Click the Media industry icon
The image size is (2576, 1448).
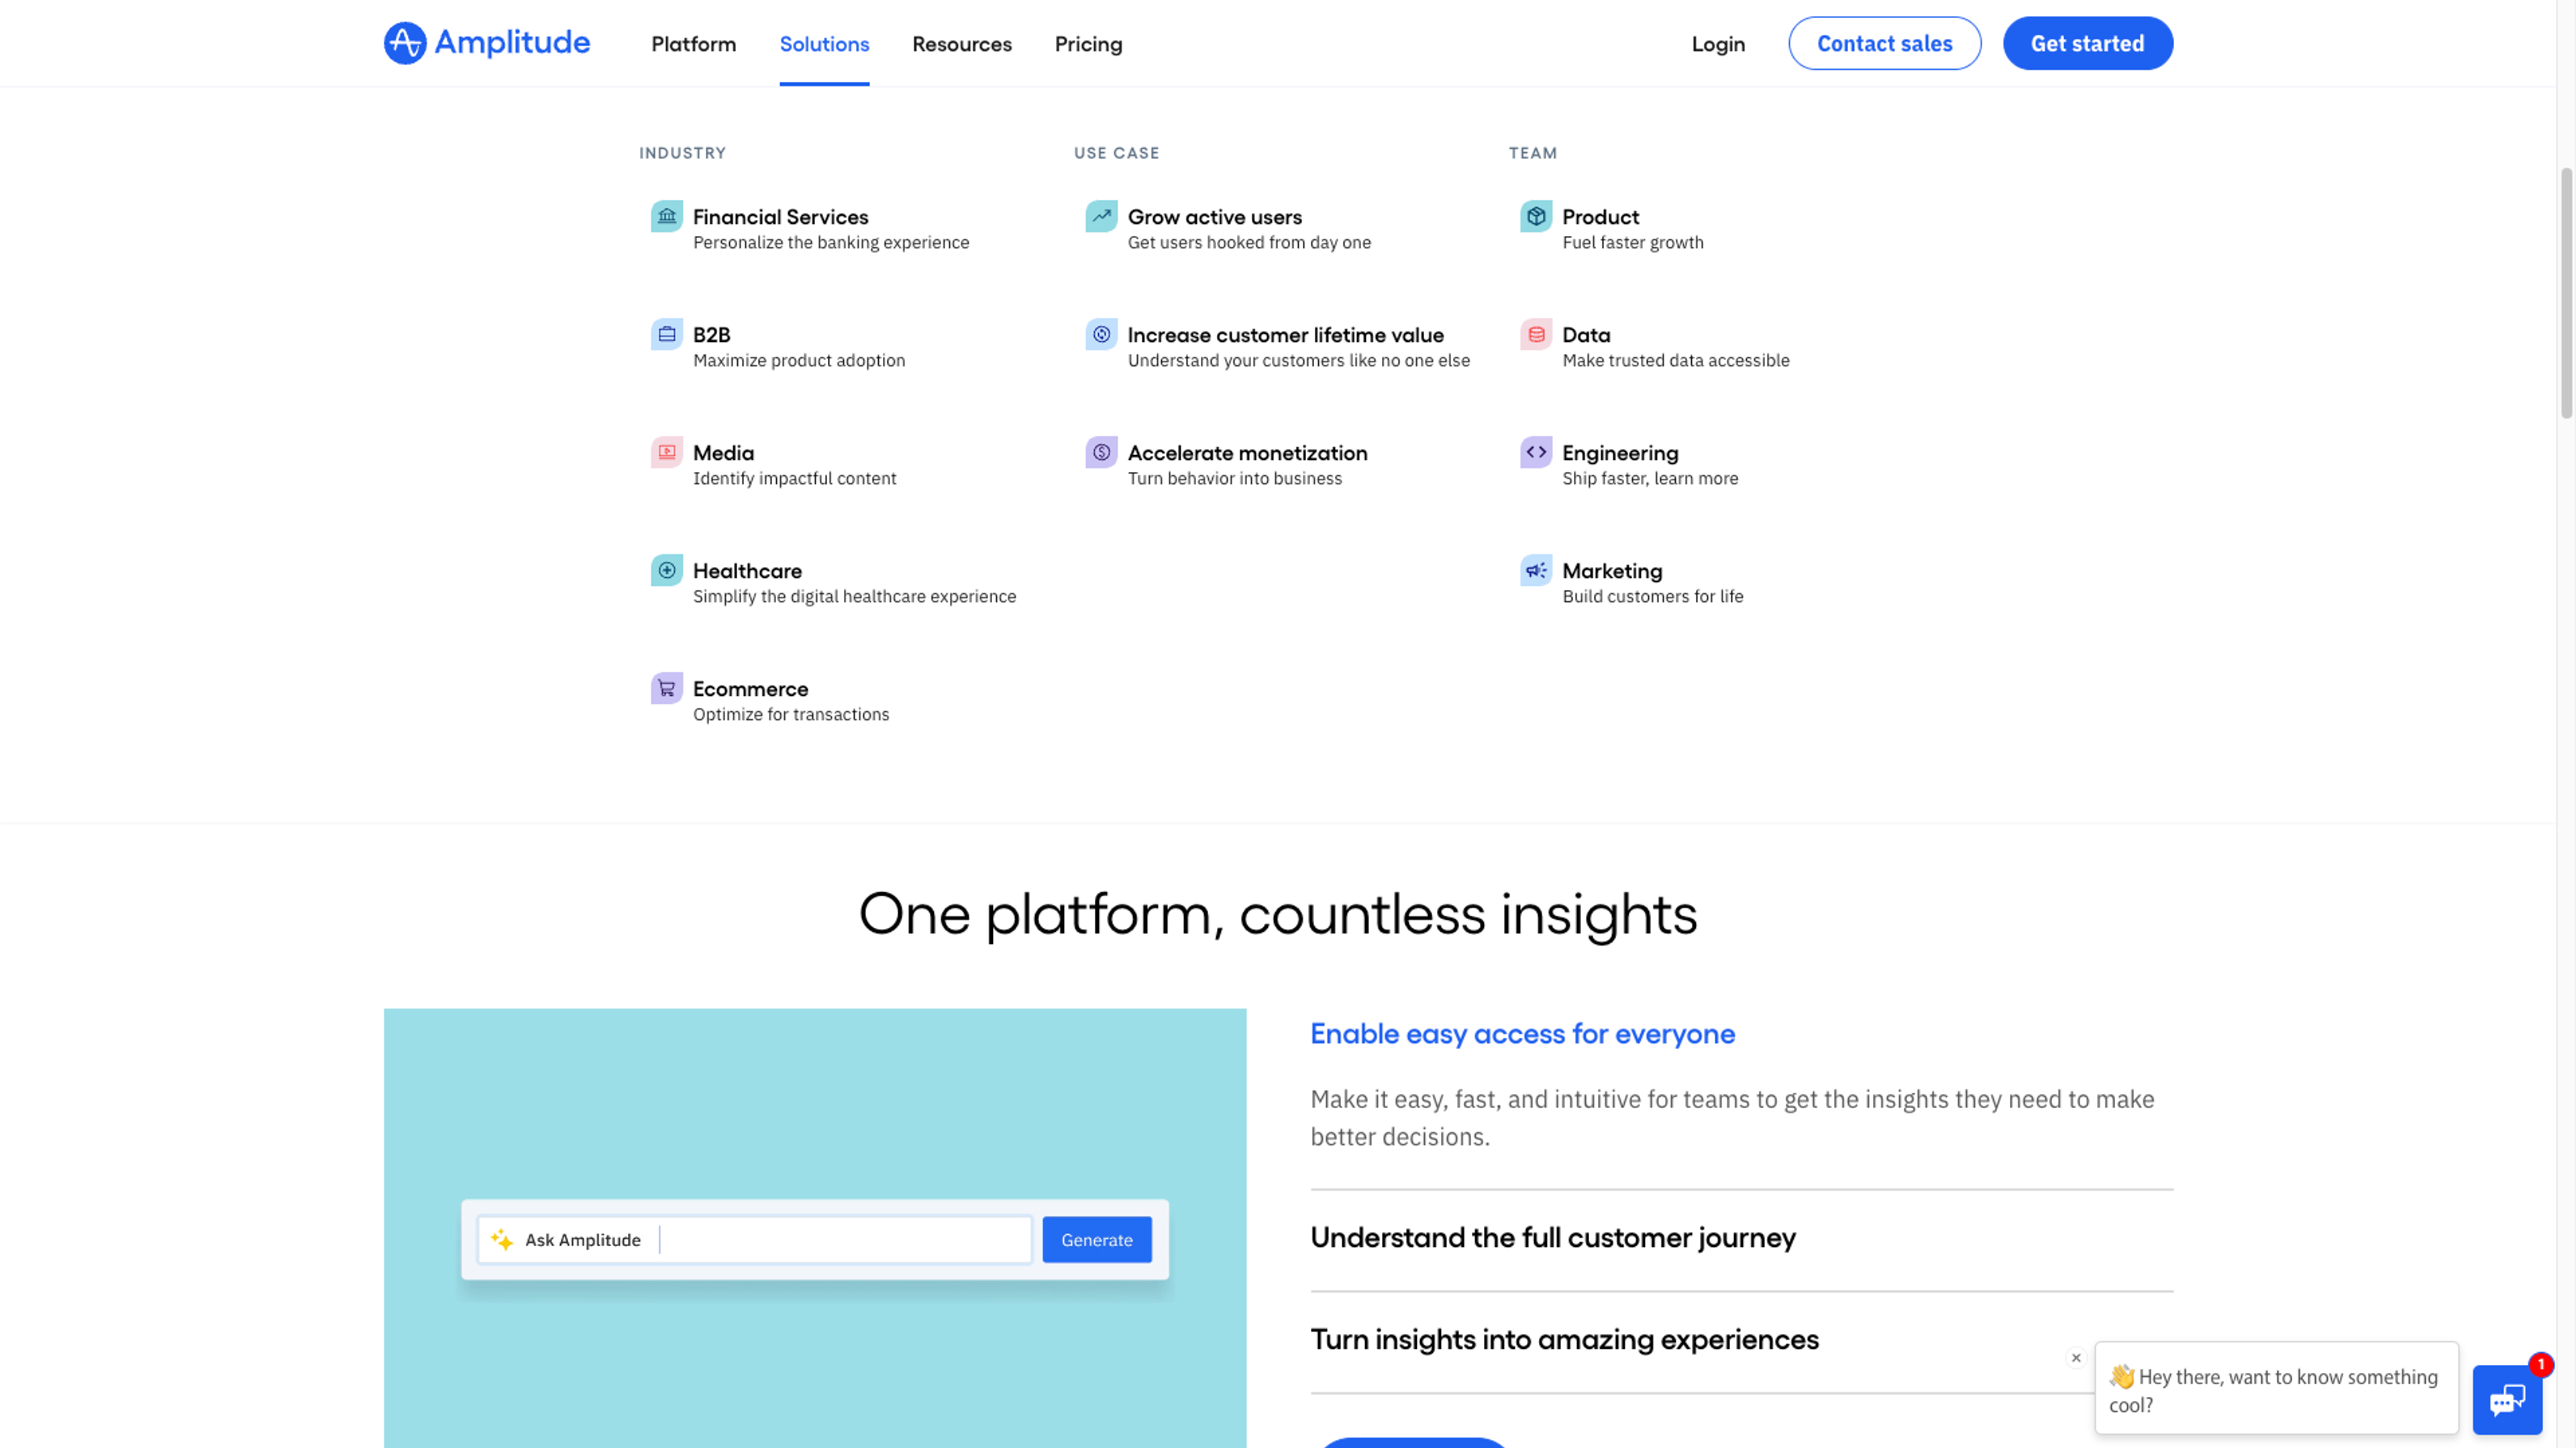pos(667,452)
